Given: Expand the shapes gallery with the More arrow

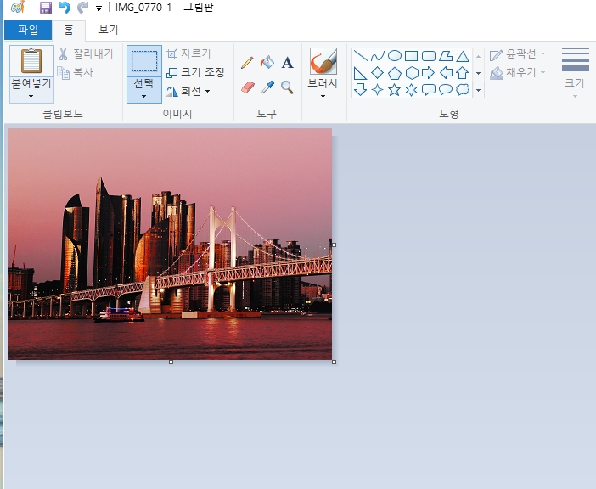Looking at the screenshot, I should pyautogui.click(x=479, y=90).
